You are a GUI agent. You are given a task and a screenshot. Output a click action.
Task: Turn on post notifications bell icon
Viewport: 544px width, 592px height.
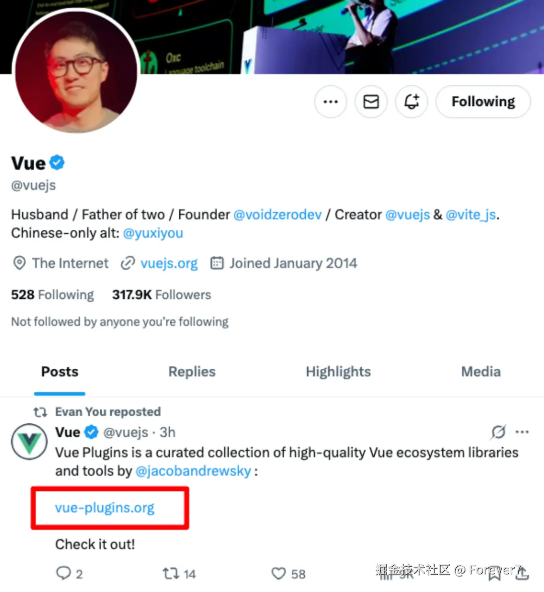click(x=412, y=102)
